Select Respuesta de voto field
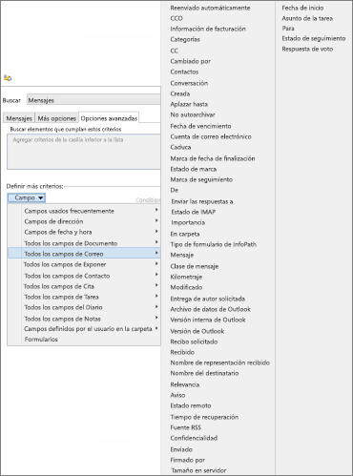Screen dimensions: 353x476 (x=307, y=49)
